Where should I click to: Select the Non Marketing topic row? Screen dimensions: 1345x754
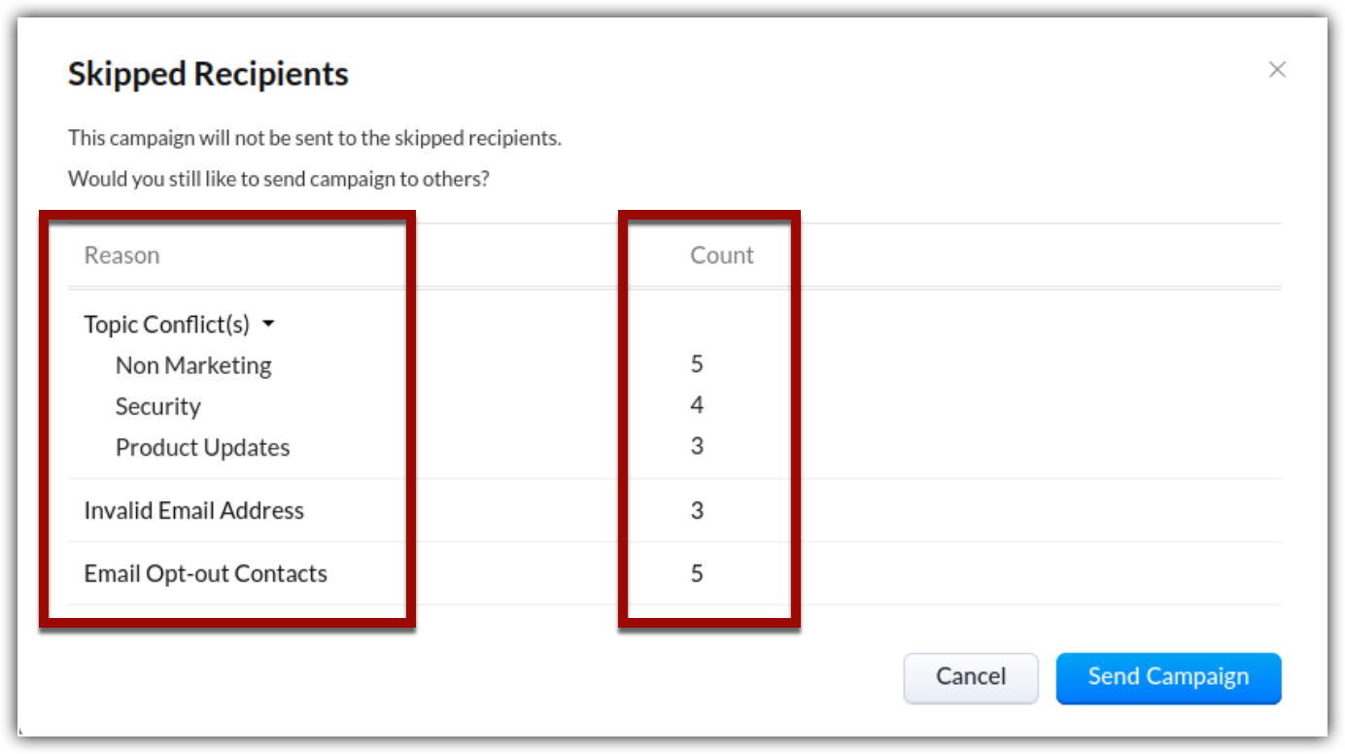click(x=193, y=365)
